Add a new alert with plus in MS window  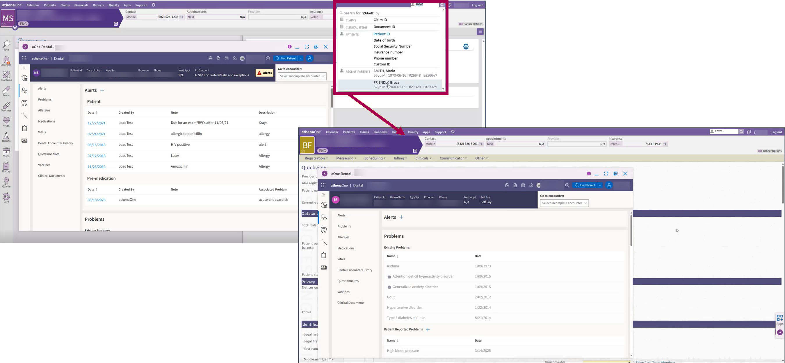(102, 91)
